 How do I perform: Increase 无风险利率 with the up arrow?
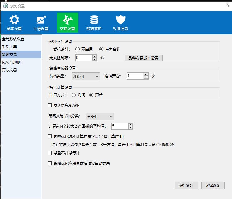click(95, 56)
